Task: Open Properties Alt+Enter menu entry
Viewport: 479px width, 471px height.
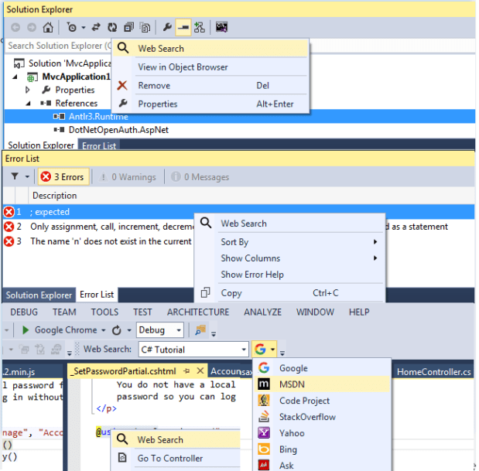Action: click(x=210, y=104)
